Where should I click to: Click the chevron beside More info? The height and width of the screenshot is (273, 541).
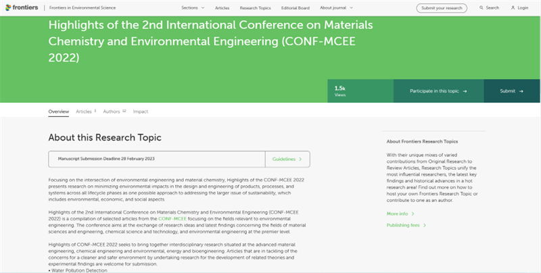tap(413, 214)
